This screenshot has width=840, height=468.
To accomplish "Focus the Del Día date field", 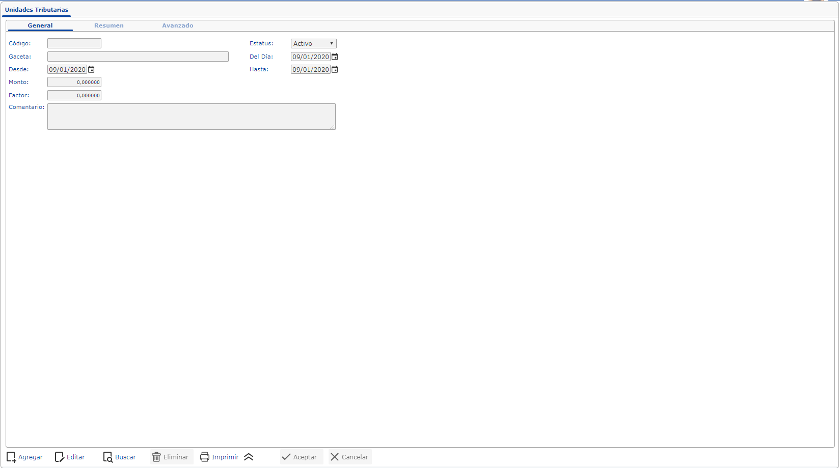I will point(311,57).
